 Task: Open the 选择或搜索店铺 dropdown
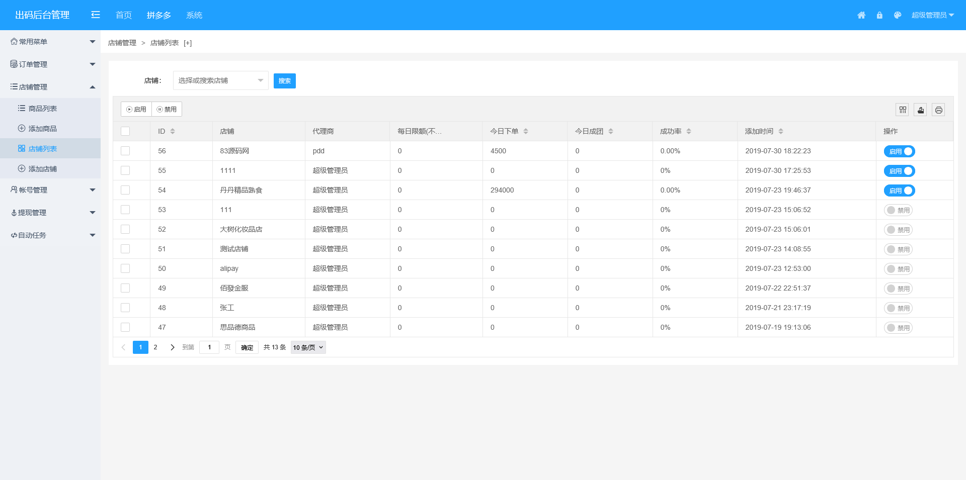(220, 80)
